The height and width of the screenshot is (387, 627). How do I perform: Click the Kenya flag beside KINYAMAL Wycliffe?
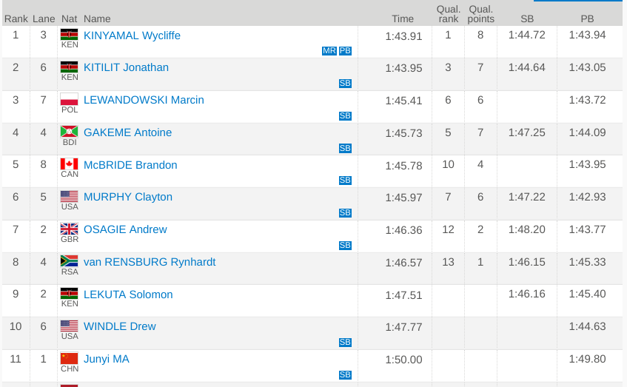click(69, 35)
